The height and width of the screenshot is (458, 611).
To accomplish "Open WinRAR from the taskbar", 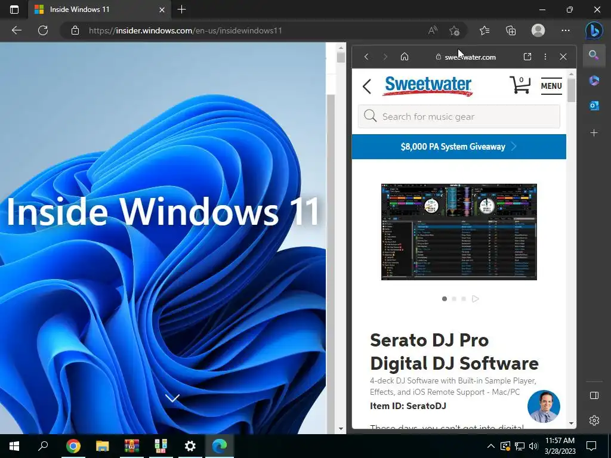I will 132,445.
